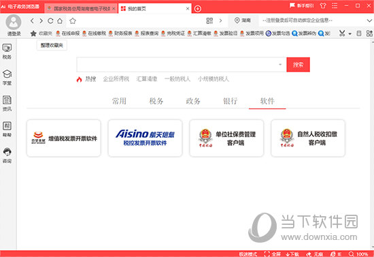The image size is (374, 257).
Task: Open 在线缴税 bookmark
Action: 94,33
